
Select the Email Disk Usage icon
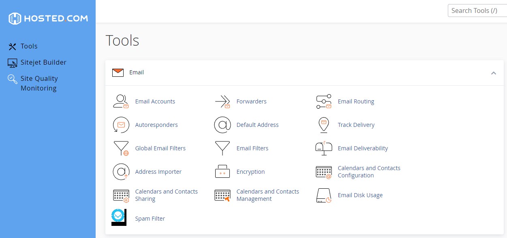(323, 195)
